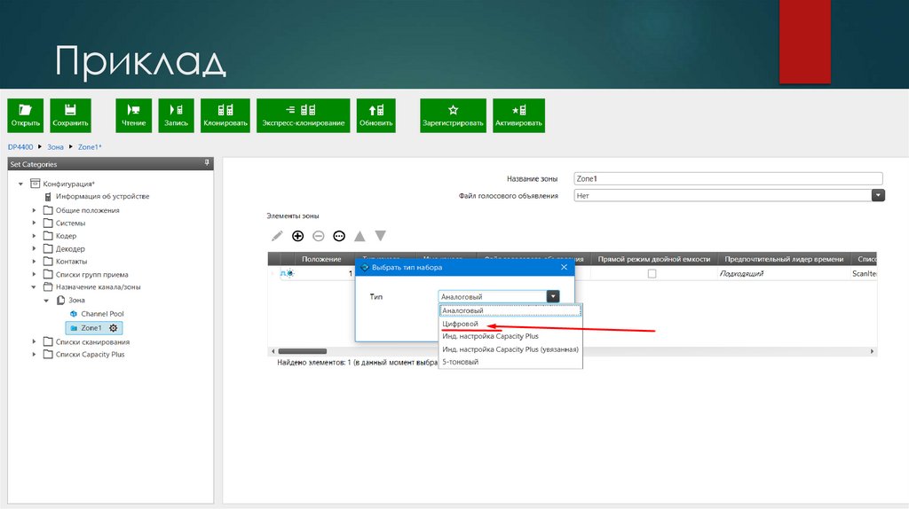This screenshot has height=509, width=909.
Task: Select Zone1 tree item
Action: [x=91, y=328]
